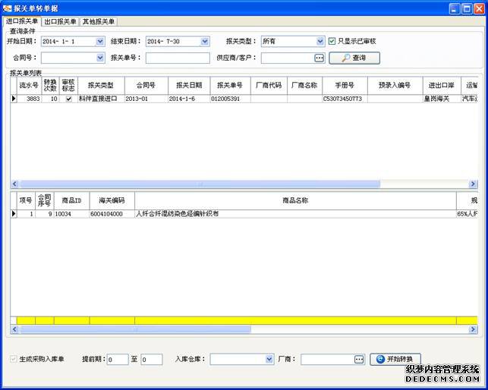
Task: Switch to the 其他报关单 tab
Action: click(x=98, y=21)
